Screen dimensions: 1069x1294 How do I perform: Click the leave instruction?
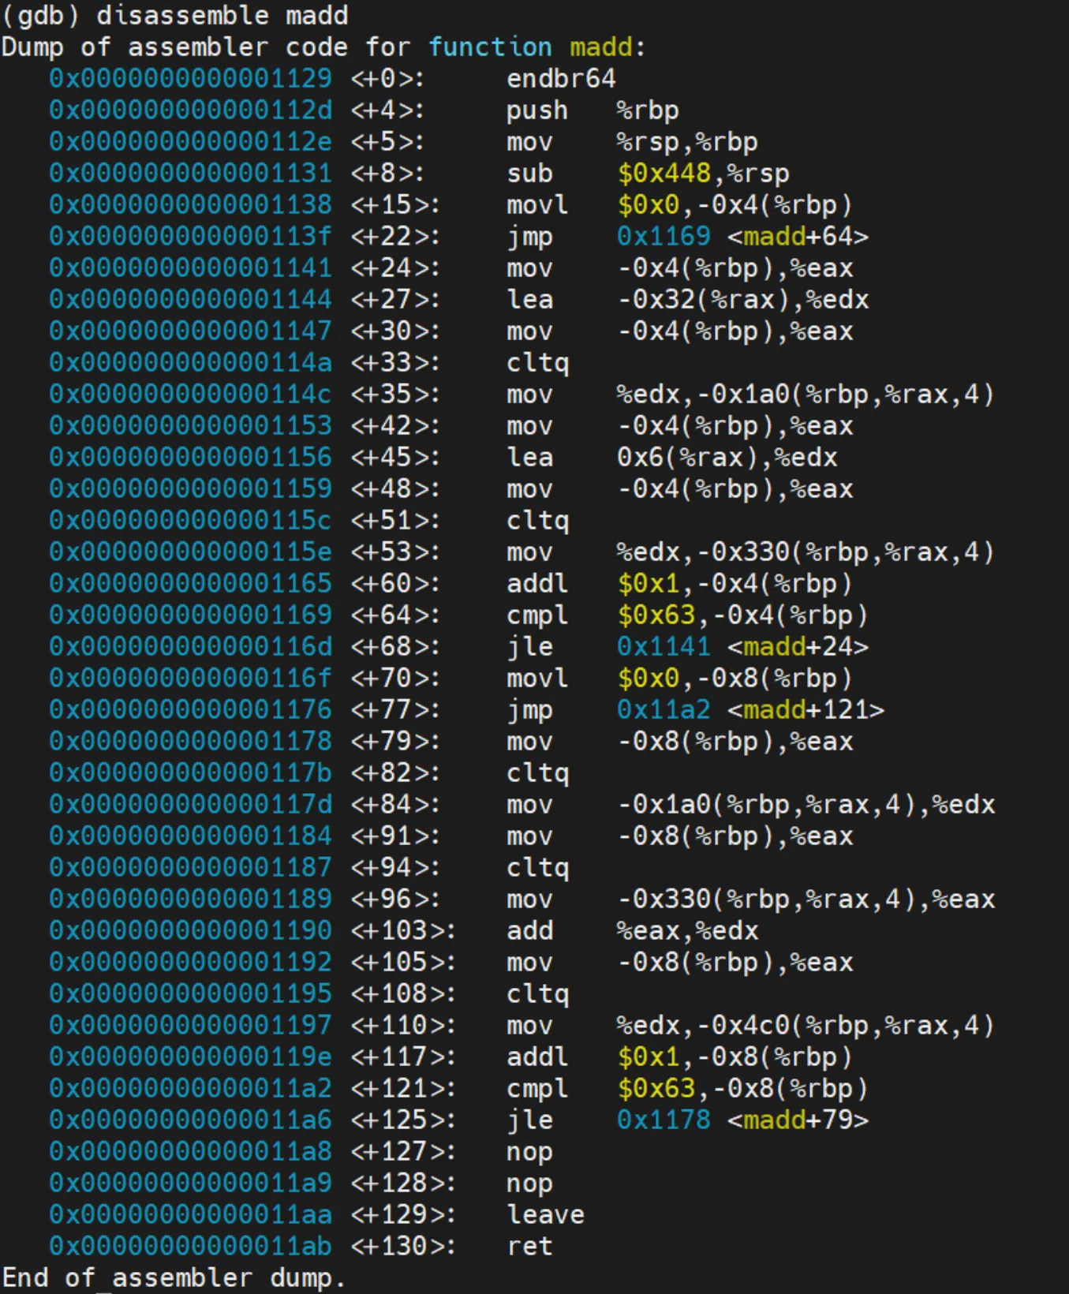[544, 1214]
